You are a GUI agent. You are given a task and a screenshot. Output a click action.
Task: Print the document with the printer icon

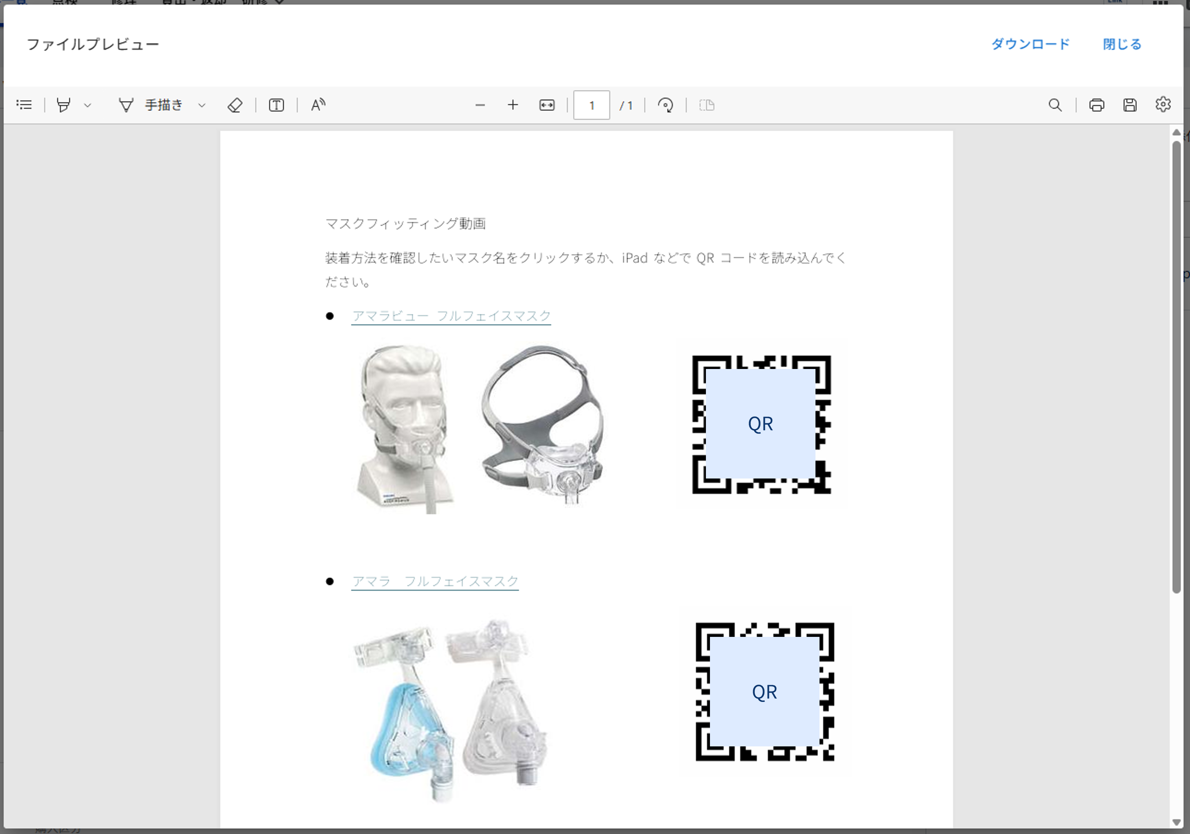(1097, 105)
